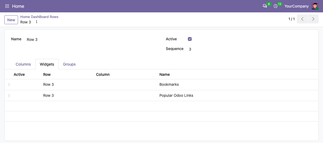Viewport: 323px width, 143px height.
Task: Toggle the Active checkbox
Action: (190, 39)
